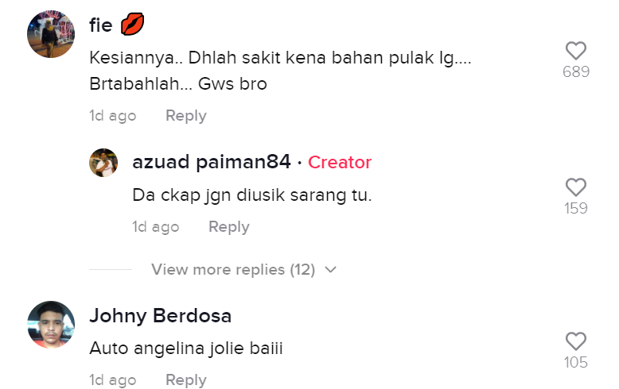Viewport: 619px width, 389px height.
Task: Reply to fie's comment
Action: (x=186, y=116)
